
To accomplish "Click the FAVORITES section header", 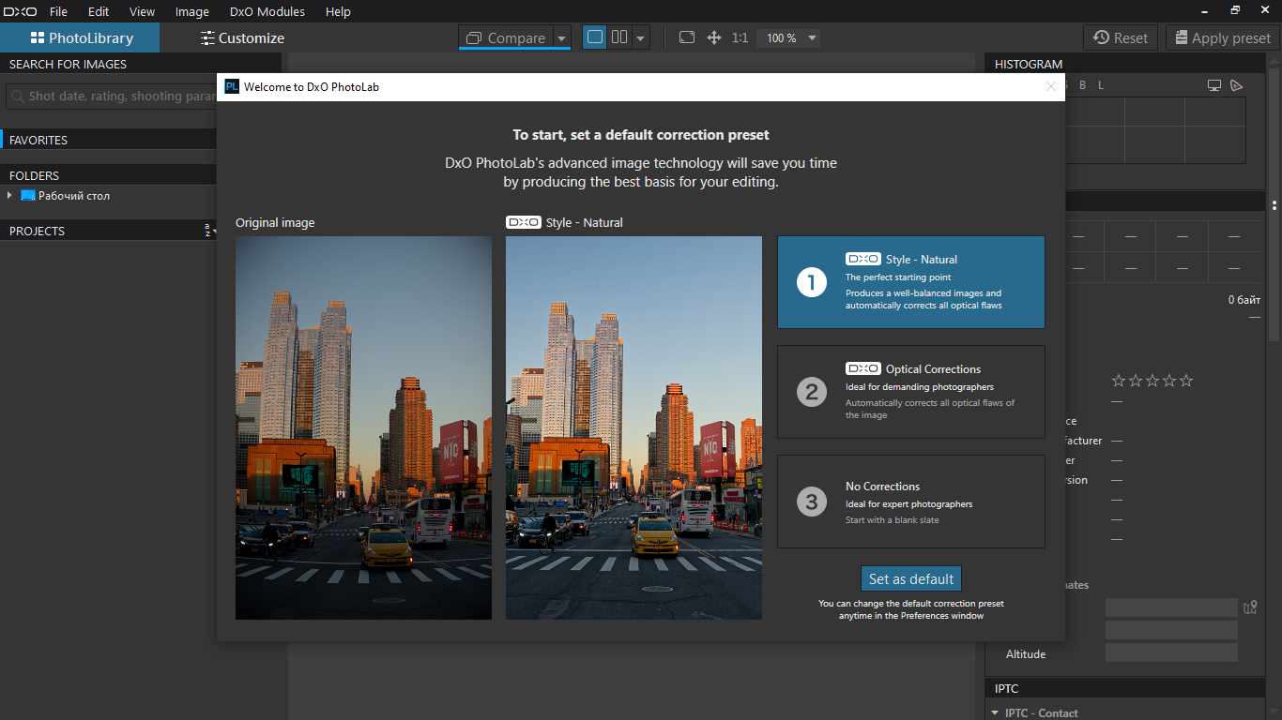I will click(x=108, y=140).
